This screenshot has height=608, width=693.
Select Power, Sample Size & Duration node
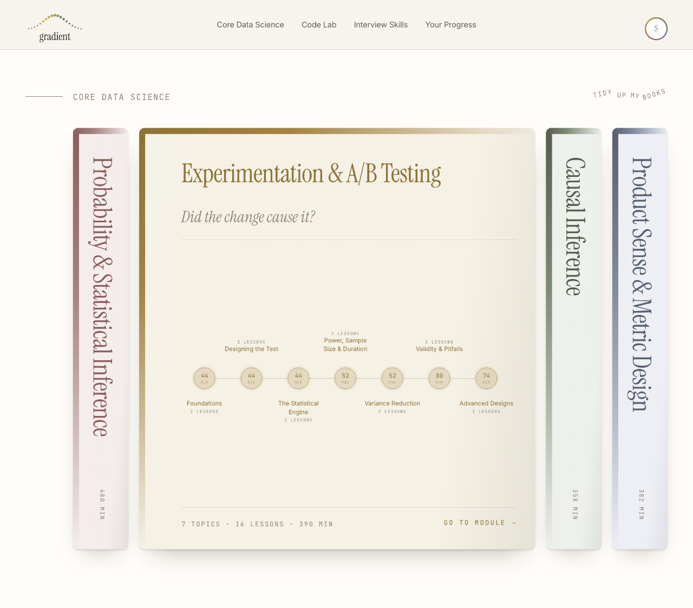click(x=345, y=378)
